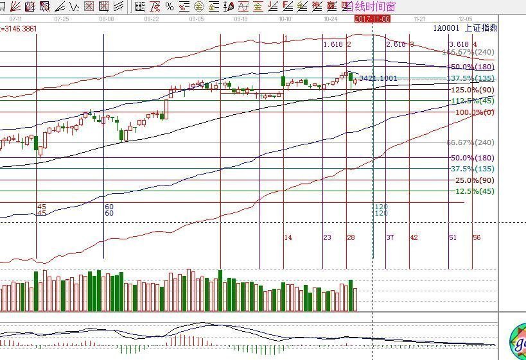Click time cycle marker 56
526x360 pixels.
point(477,237)
